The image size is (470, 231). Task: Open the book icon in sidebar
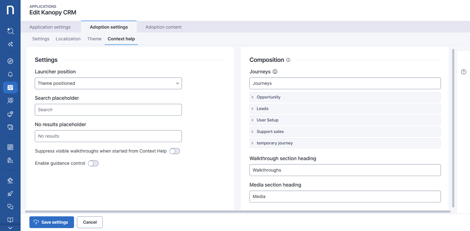point(10,220)
